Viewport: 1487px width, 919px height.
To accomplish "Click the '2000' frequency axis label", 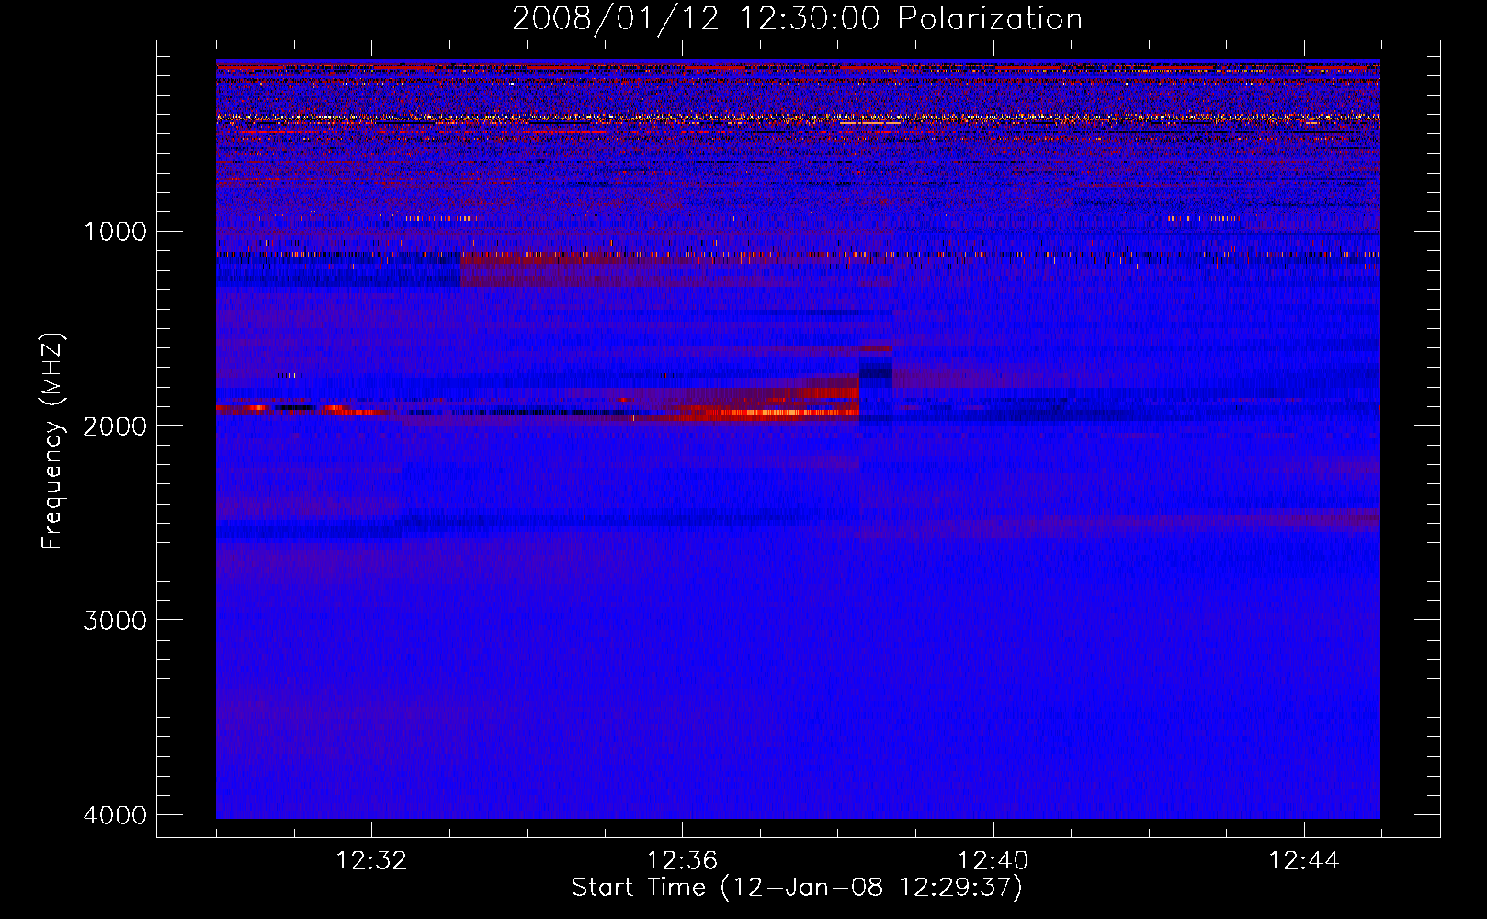I will [115, 425].
